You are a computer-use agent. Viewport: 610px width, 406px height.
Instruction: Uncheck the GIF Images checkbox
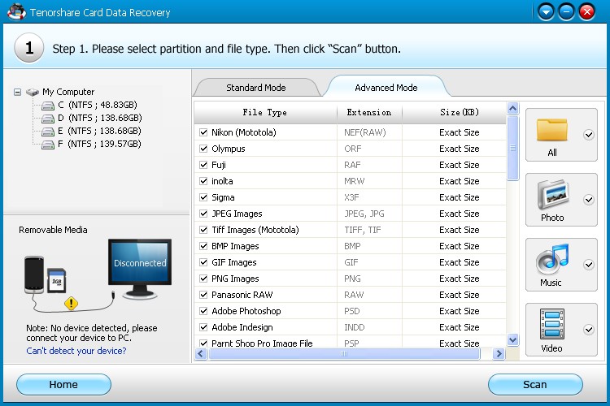(203, 262)
